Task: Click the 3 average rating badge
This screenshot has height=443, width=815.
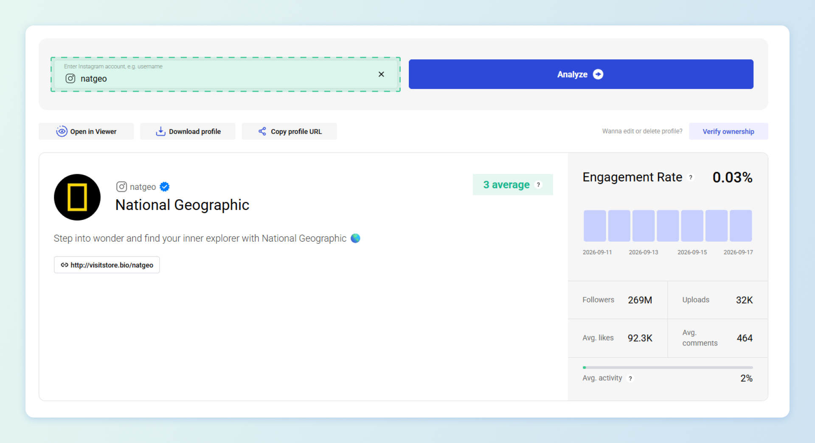Action: [x=513, y=185]
